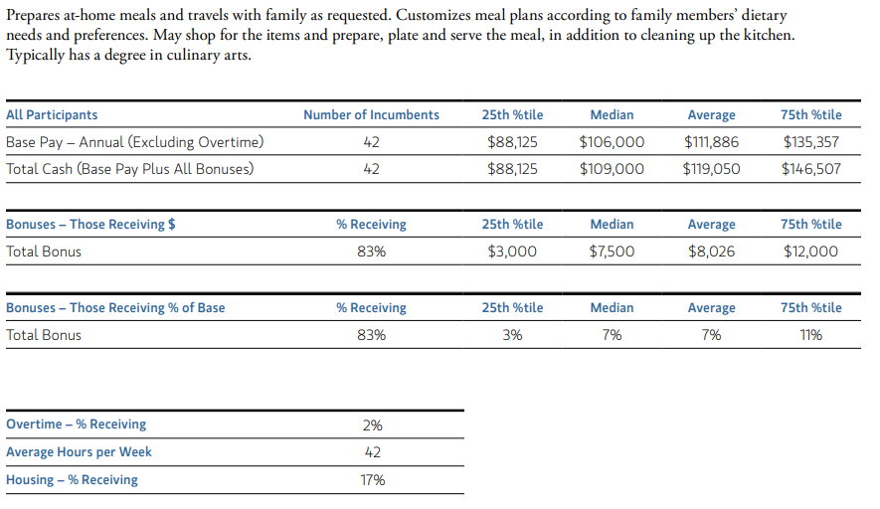Click the Base Pay 75th percentile $135,357
880x509 pixels.
point(811,142)
